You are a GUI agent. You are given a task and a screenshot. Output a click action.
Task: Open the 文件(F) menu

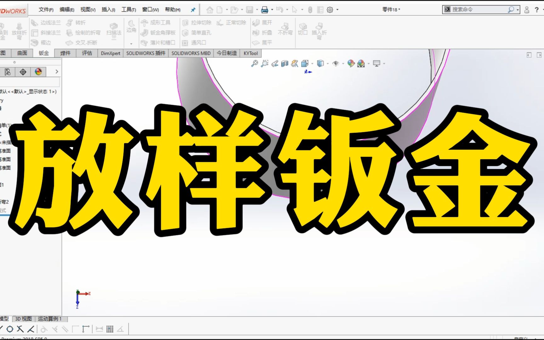pos(46,10)
